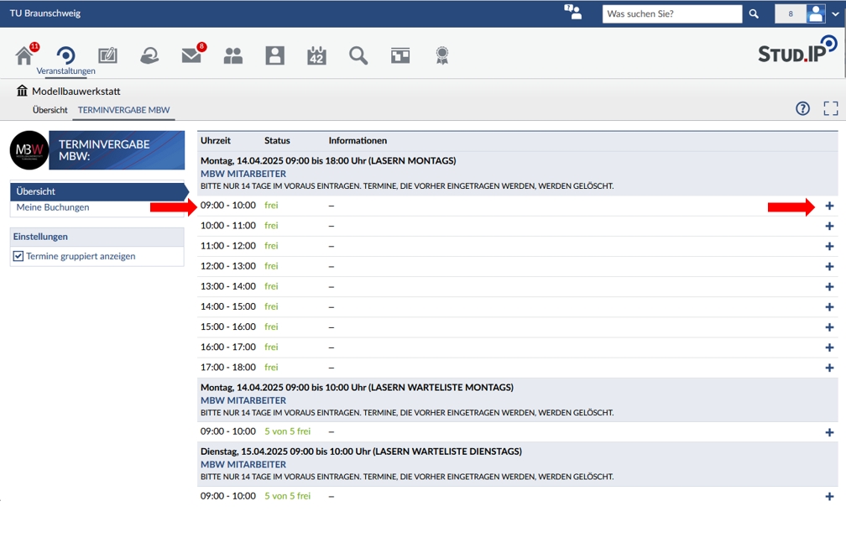The image size is (846, 543).
Task: Click the Was suchen Sie? search field
Action: coord(672,14)
